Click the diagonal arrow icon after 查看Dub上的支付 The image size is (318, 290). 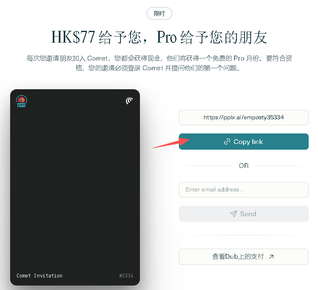[271, 256]
